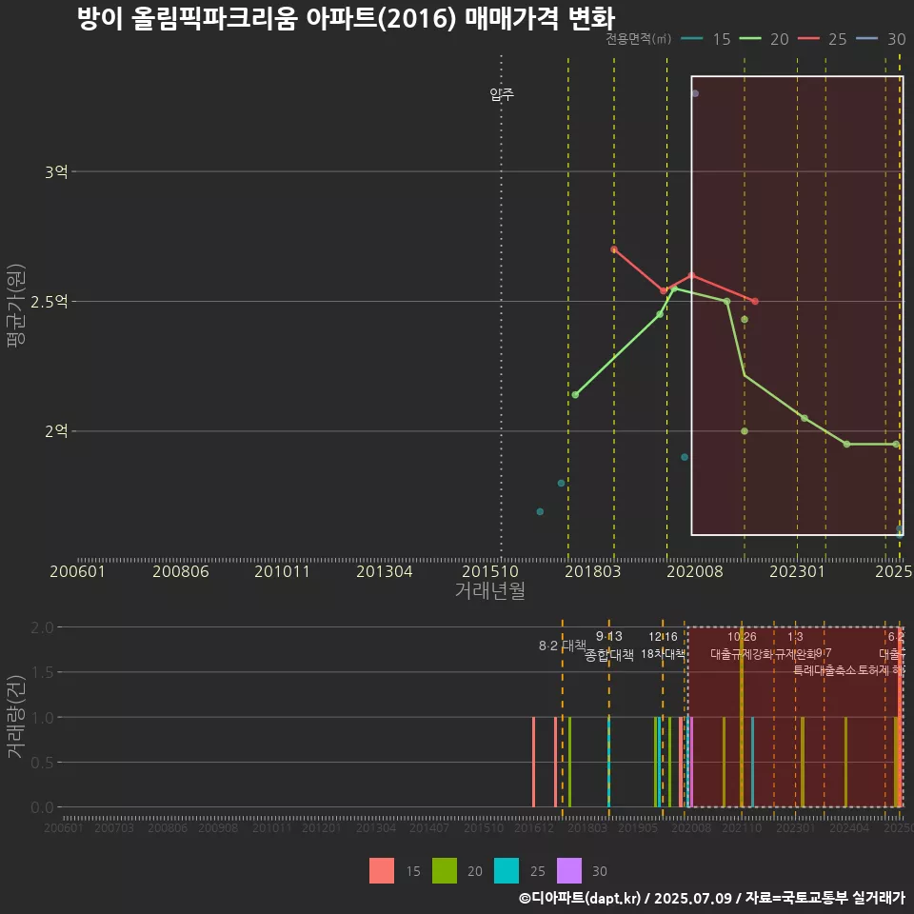Viewport: 914px width, 914px height.
Task: Click the '전용면적(㎡)' legend heading
Action: tap(638, 39)
